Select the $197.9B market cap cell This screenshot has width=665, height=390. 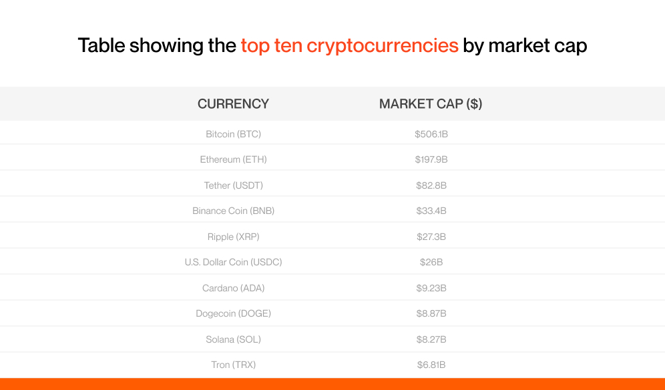click(431, 160)
